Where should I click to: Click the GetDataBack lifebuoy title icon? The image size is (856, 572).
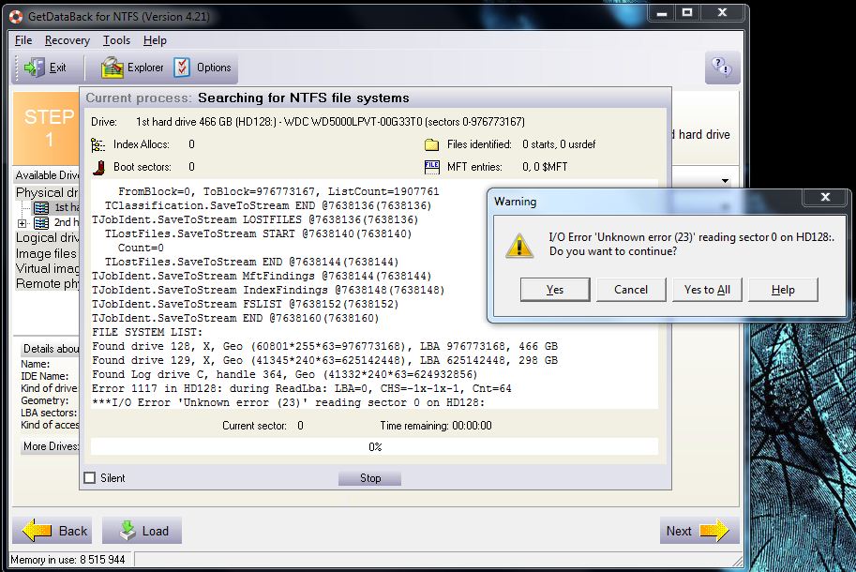[x=16, y=16]
